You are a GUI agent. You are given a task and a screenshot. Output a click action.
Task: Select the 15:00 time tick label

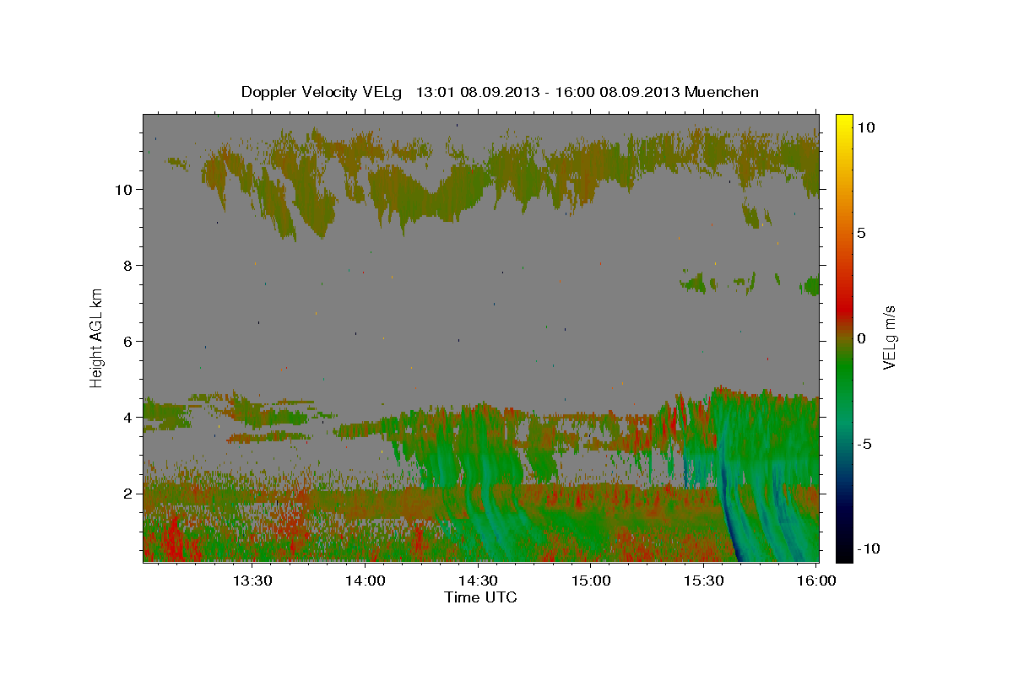tap(592, 581)
